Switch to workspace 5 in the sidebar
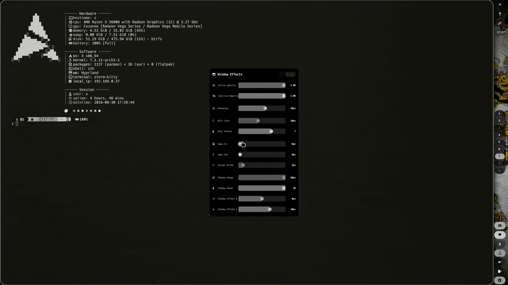508x285 pixels. [499, 142]
